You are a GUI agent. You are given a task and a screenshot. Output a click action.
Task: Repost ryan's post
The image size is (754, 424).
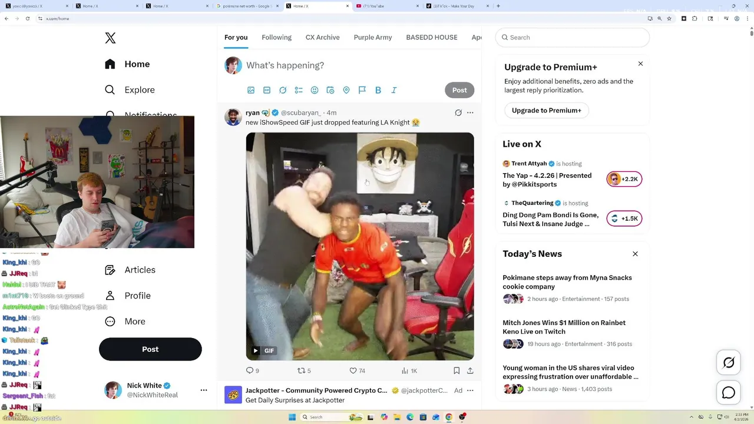click(304, 370)
